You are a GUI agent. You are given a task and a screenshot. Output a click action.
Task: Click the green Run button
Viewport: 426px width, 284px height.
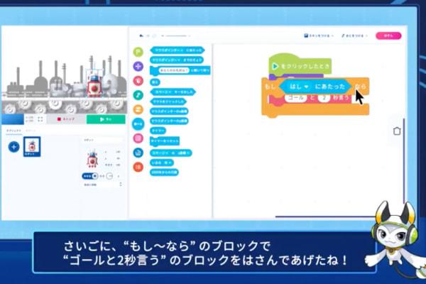click(x=106, y=119)
